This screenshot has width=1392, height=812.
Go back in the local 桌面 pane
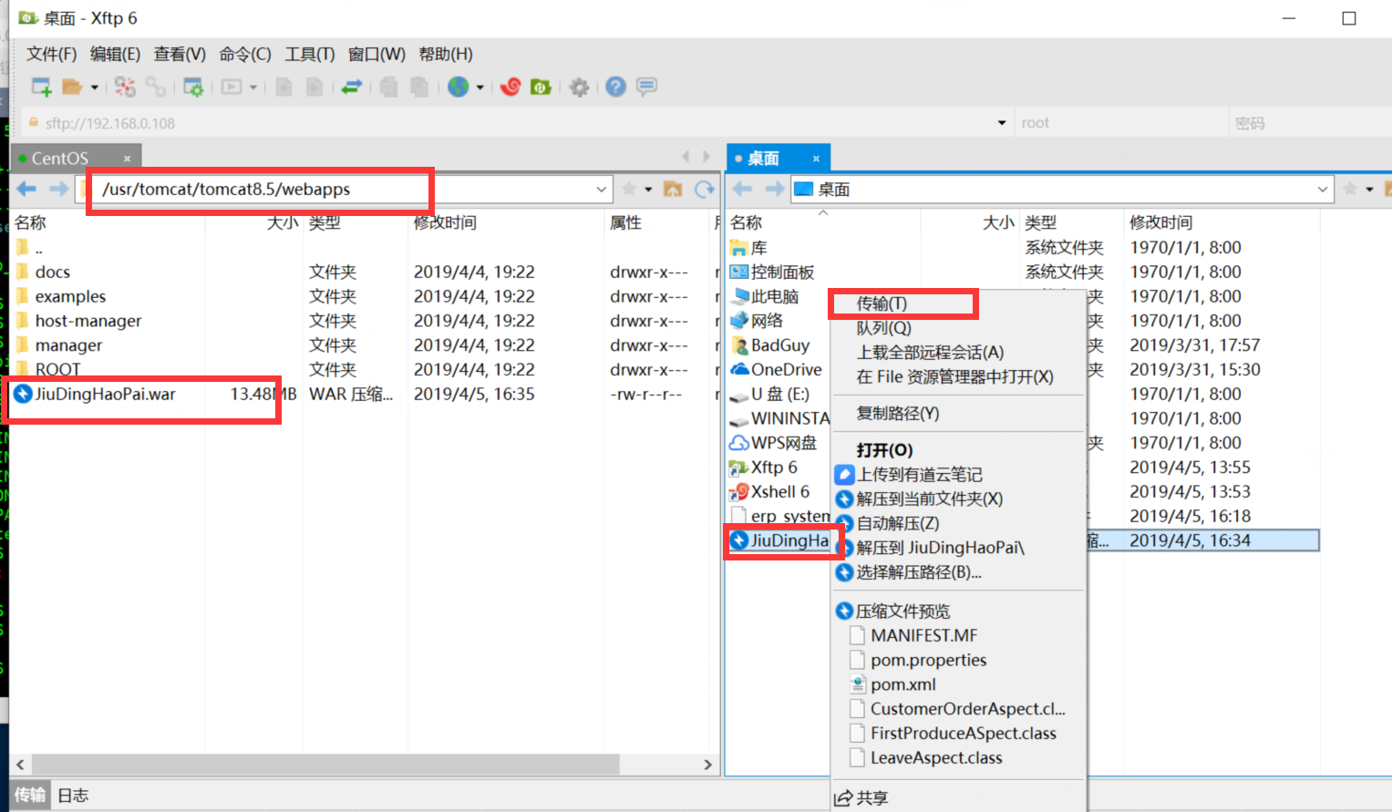[743, 189]
